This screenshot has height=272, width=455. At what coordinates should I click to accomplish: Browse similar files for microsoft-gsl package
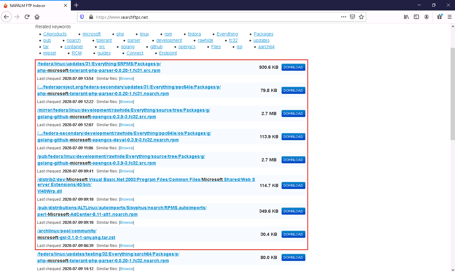pos(127,246)
